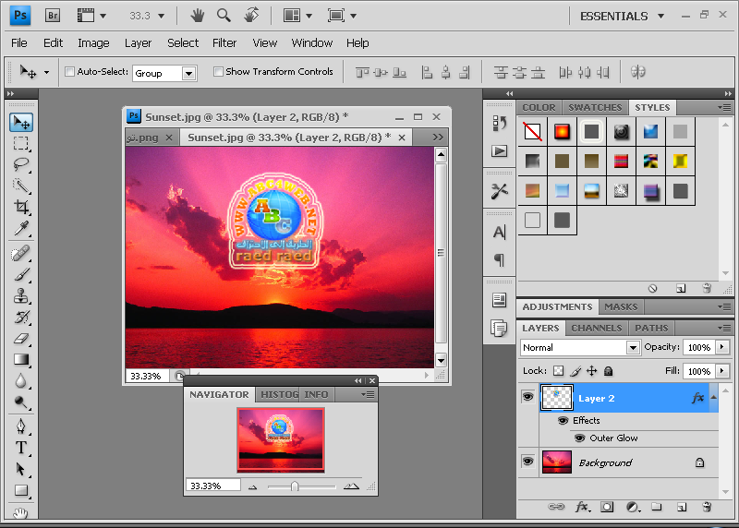Enable Show Transform Controls checkbox
This screenshot has height=528, width=739.
point(218,72)
